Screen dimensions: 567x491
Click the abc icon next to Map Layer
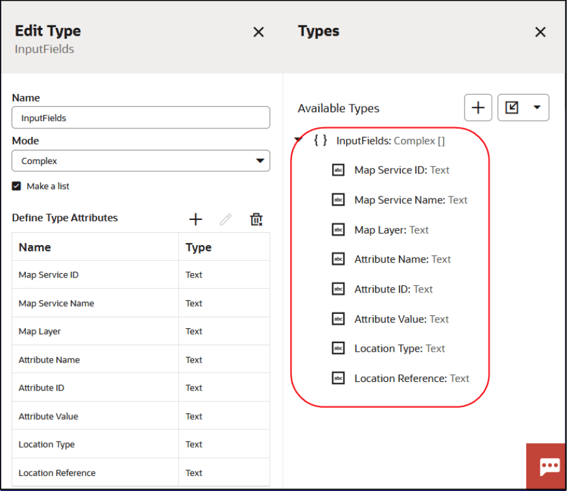(338, 230)
